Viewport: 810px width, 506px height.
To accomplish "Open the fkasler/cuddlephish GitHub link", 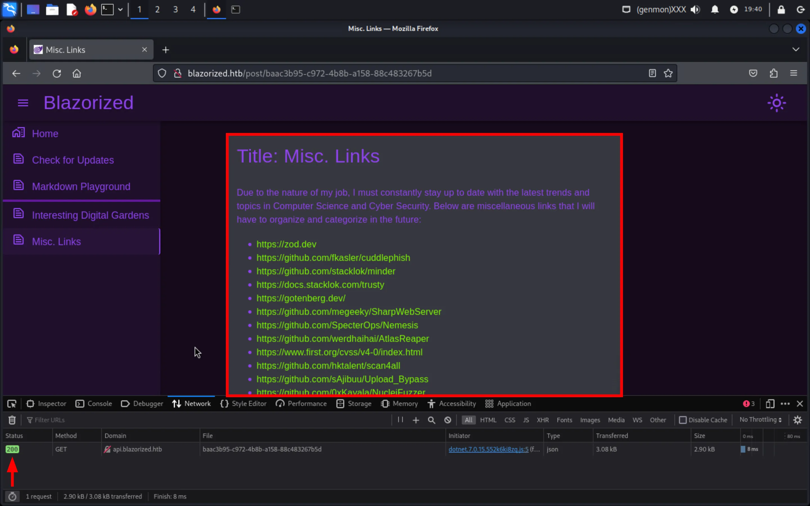I will tap(333, 258).
